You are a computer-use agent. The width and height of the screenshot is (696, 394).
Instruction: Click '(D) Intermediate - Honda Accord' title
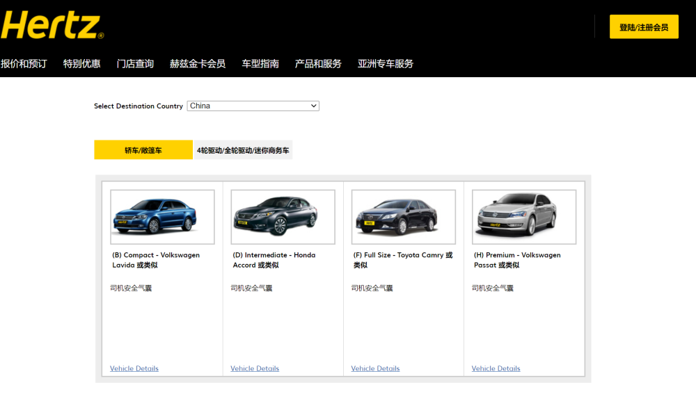coord(274,260)
